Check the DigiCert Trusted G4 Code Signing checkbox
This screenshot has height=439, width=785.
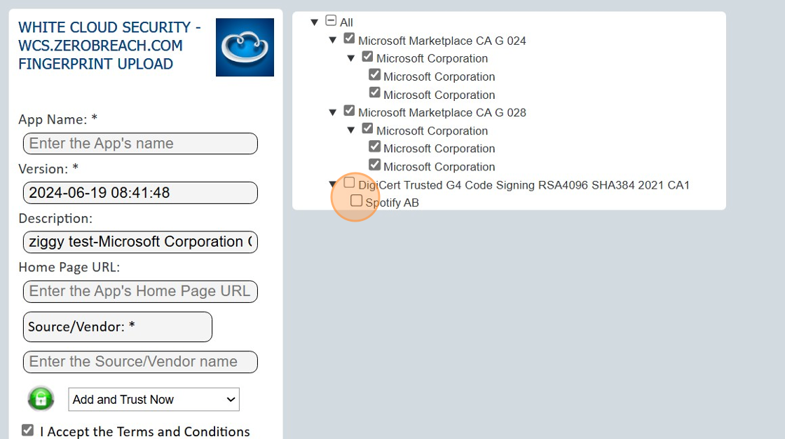point(349,183)
